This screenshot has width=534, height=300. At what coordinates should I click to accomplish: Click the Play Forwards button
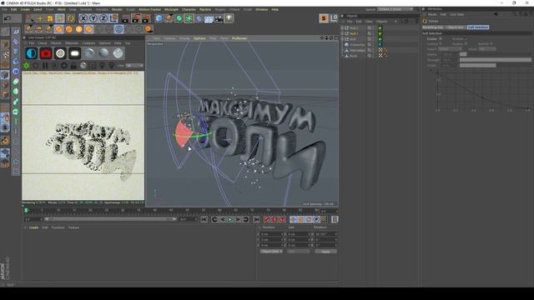coord(230,220)
